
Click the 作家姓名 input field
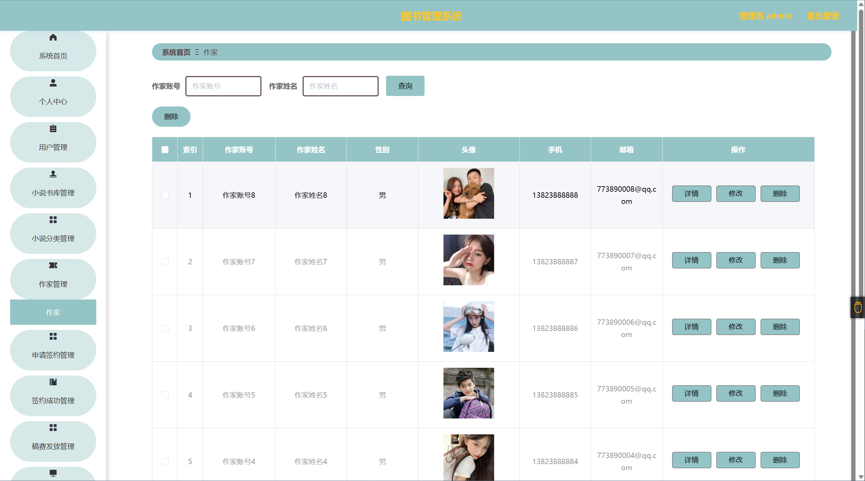(x=340, y=86)
